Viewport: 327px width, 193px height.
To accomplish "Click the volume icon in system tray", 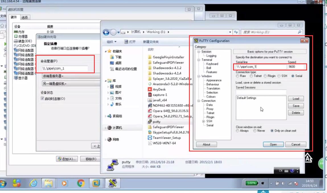I will click(x=283, y=183).
